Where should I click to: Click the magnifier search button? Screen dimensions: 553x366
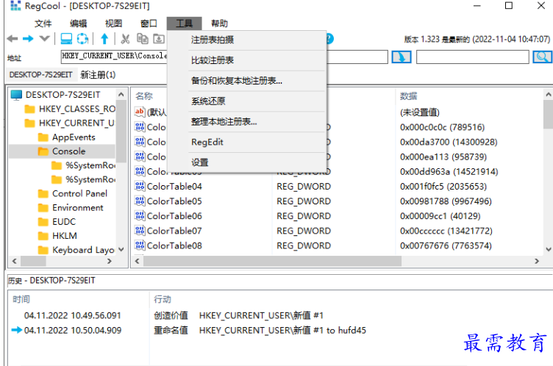point(543,57)
